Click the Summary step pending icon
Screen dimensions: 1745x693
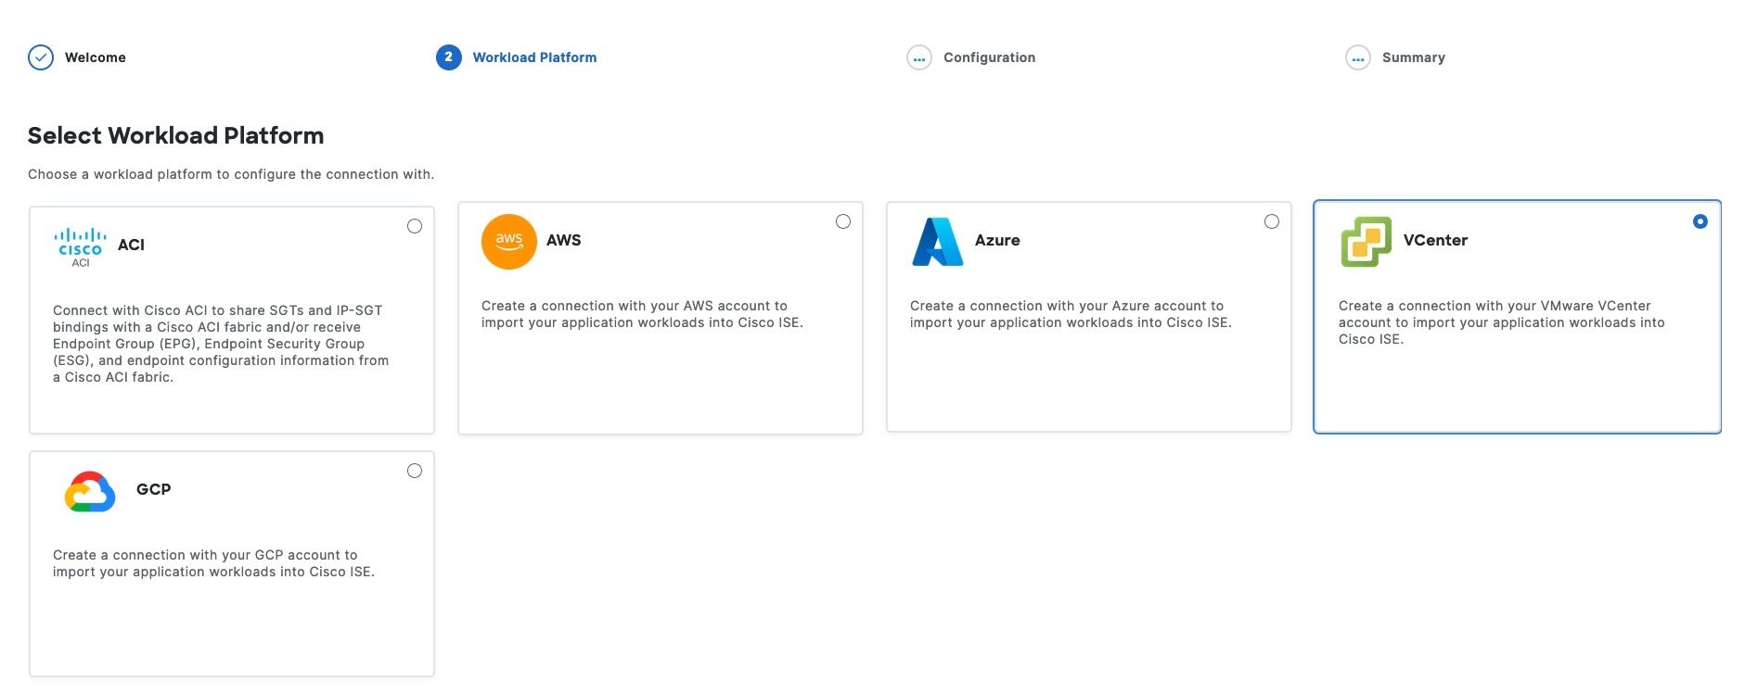coord(1357,57)
